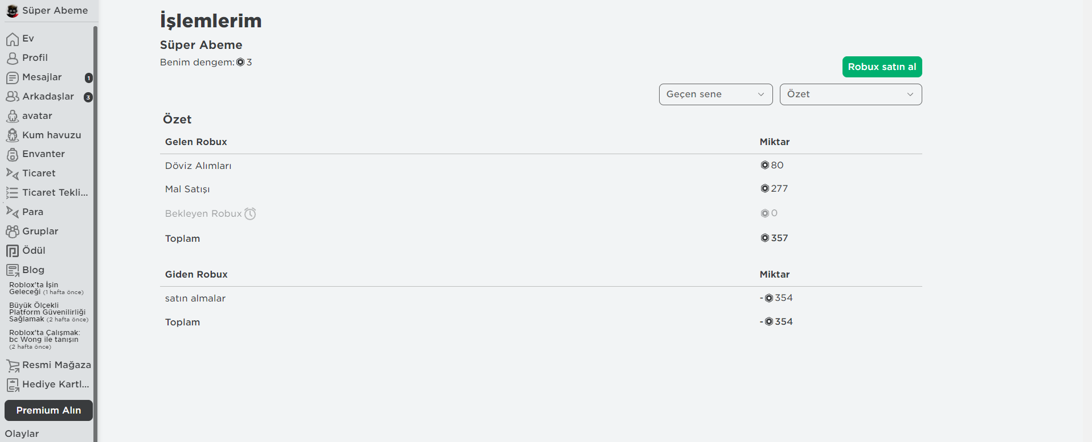Click the Envanter backpack icon

click(x=13, y=154)
